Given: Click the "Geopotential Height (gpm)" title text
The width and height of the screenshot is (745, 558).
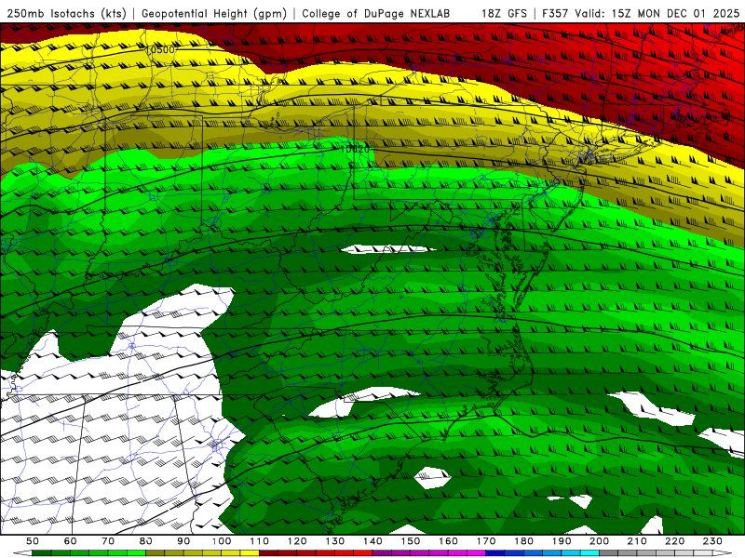Looking at the screenshot, I should (214, 13).
